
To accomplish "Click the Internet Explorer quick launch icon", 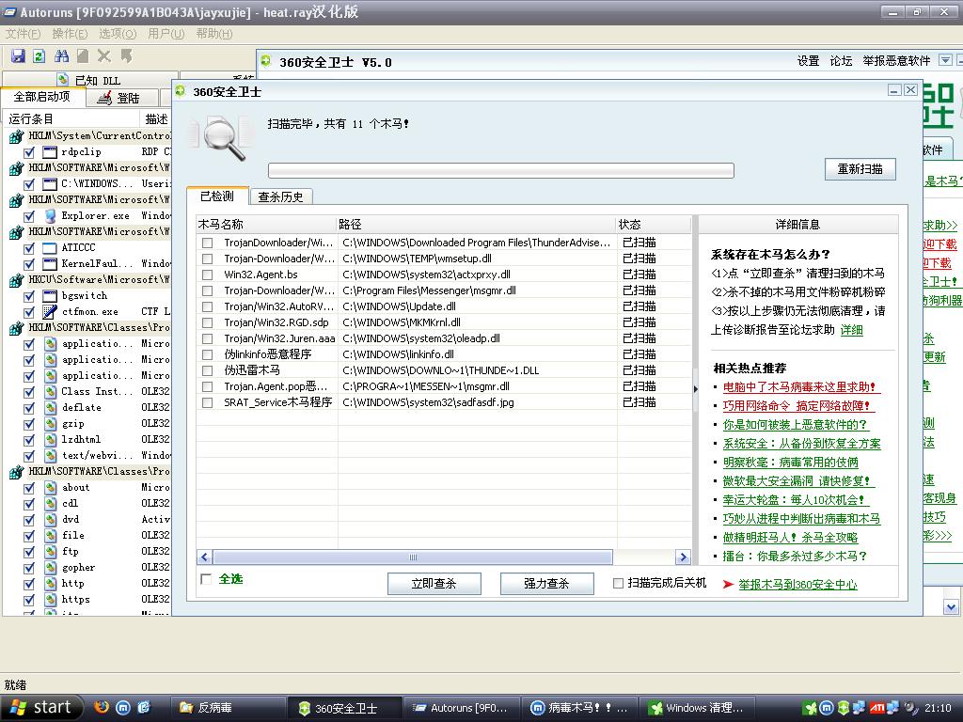I will (144, 707).
